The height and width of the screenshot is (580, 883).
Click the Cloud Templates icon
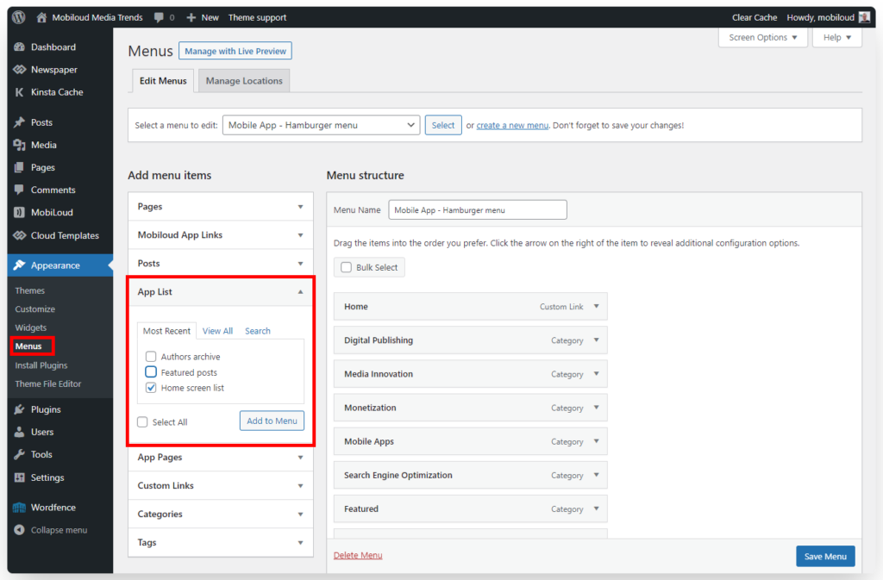pos(20,235)
